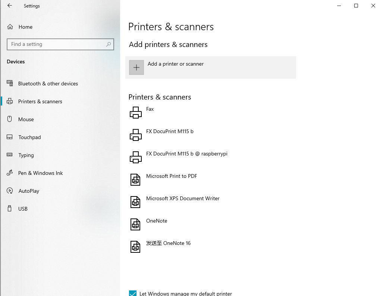This screenshot has height=296, width=380.
Task: Click the Pen & Windows Ink icon
Action: (9, 173)
